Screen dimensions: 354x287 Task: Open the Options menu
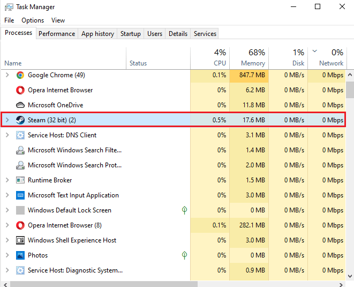[33, 20]
